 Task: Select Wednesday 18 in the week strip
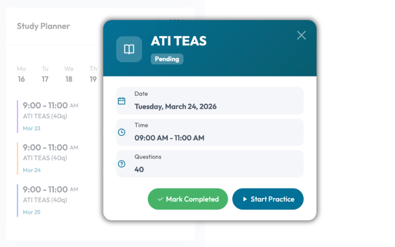click(69, 75)
